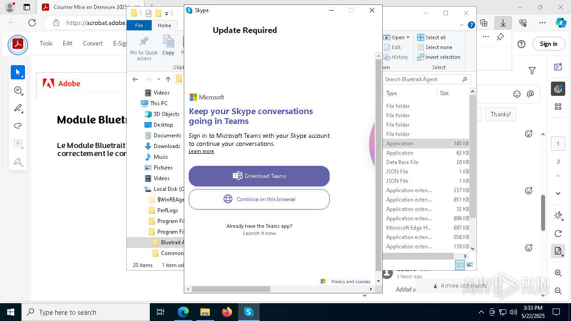
Task: Switch Explorer to large icons view
Action: (x=469, y=265)
